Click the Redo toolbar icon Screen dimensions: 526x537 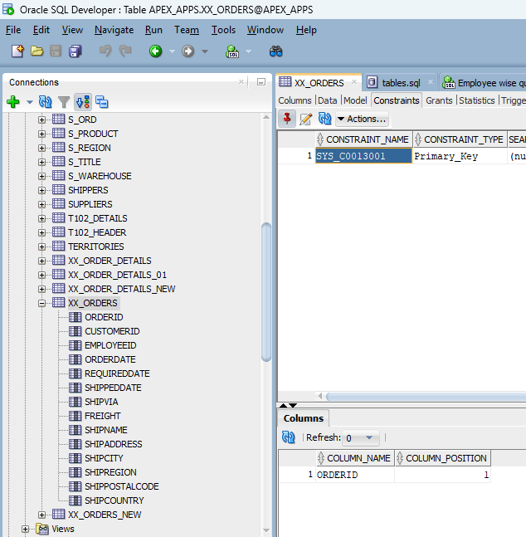125,51
